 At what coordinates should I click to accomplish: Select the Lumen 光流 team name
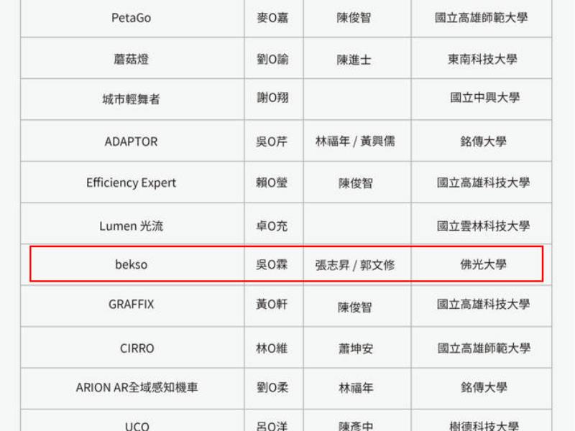pos(131,226)
